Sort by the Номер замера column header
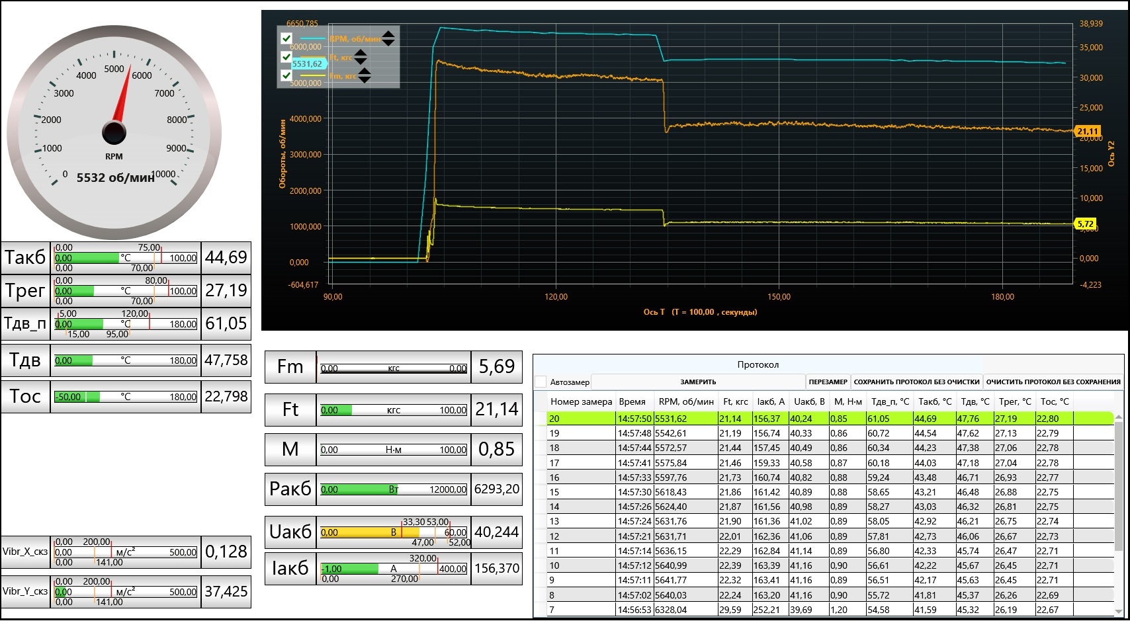 (x=582, y=401)
